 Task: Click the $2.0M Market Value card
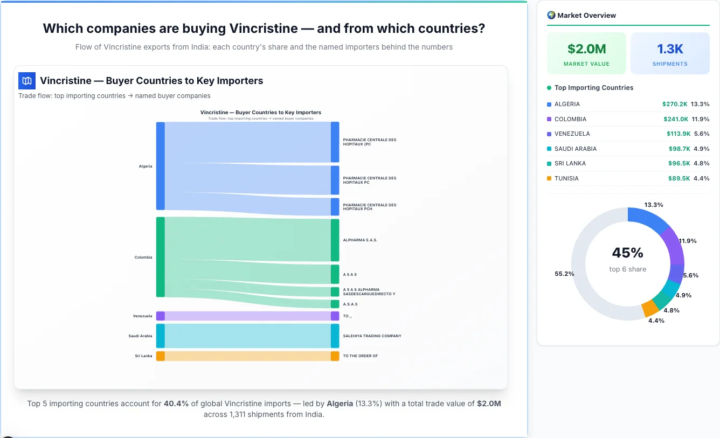click(x=586, y=53)
